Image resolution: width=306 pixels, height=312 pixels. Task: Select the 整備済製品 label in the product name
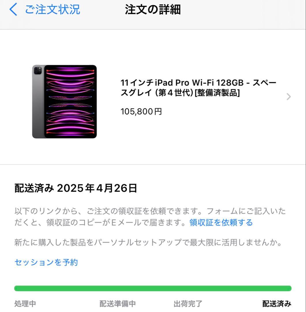(x=218, y=93)
